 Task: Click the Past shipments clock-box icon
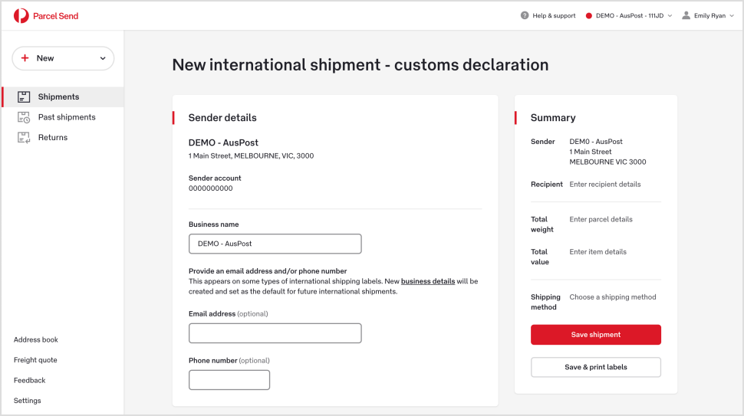(24, 117)
